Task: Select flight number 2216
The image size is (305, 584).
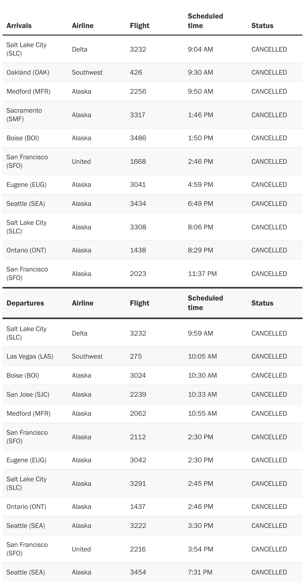Action: [x=138, y=549]
